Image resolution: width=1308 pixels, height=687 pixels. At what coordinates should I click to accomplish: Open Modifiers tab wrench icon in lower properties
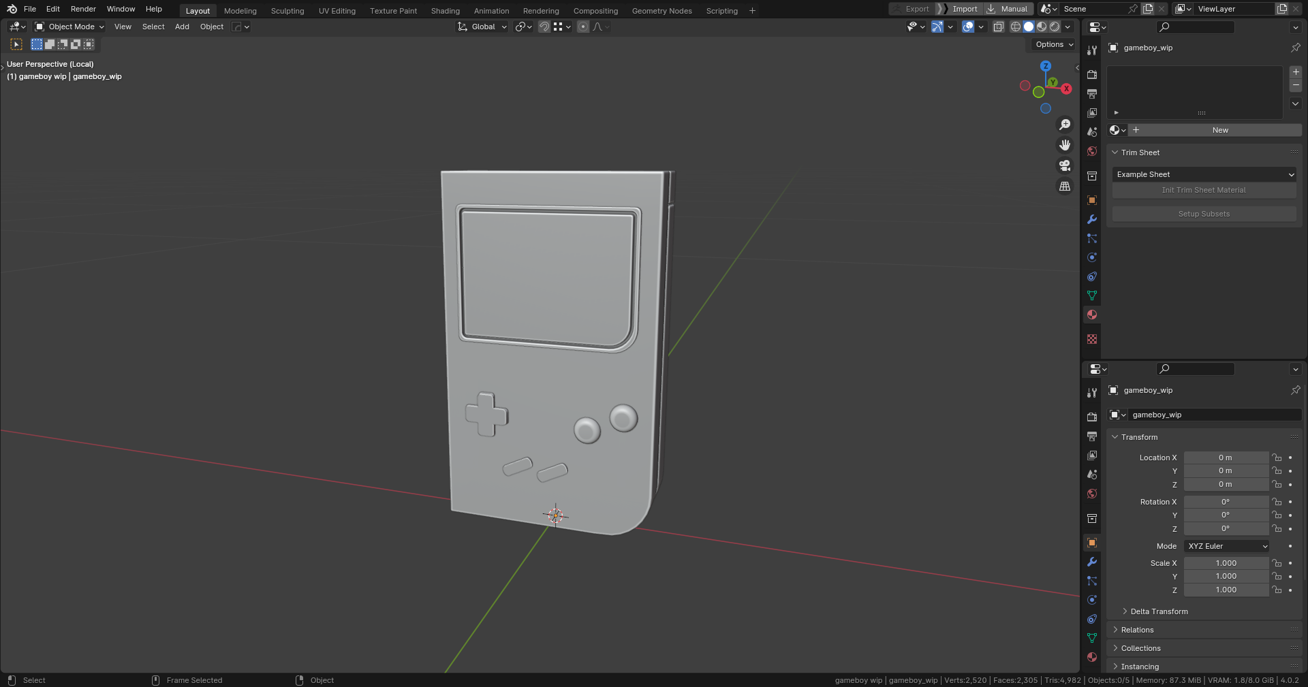pyautogui.click(x=1092, y=562)
